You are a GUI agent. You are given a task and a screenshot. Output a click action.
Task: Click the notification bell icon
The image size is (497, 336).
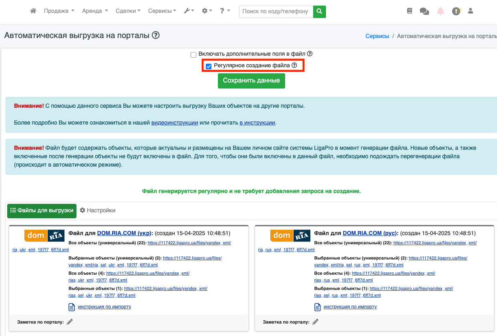(441, 11)
